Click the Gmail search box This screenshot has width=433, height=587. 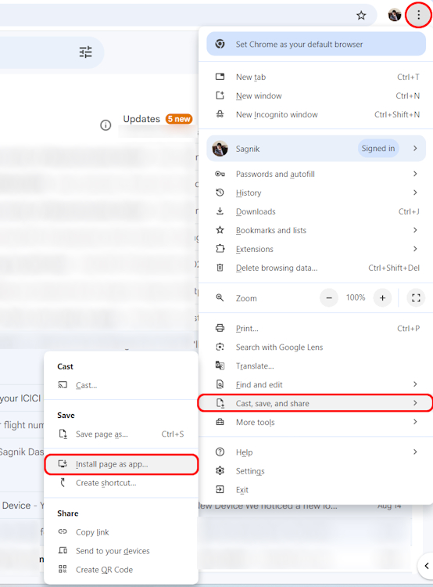52,52
